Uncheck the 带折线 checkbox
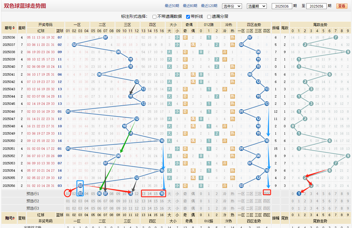Viewport: 353px width, 228px height. coord(188,17)
